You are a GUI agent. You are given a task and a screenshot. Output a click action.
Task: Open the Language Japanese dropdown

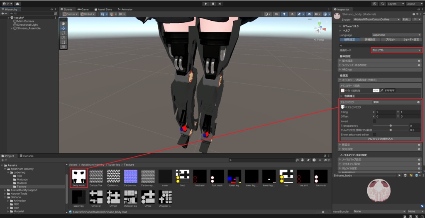[x=396, y=35]
